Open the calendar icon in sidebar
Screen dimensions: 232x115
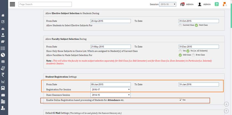pyautogui.click(x=3, y=62)
